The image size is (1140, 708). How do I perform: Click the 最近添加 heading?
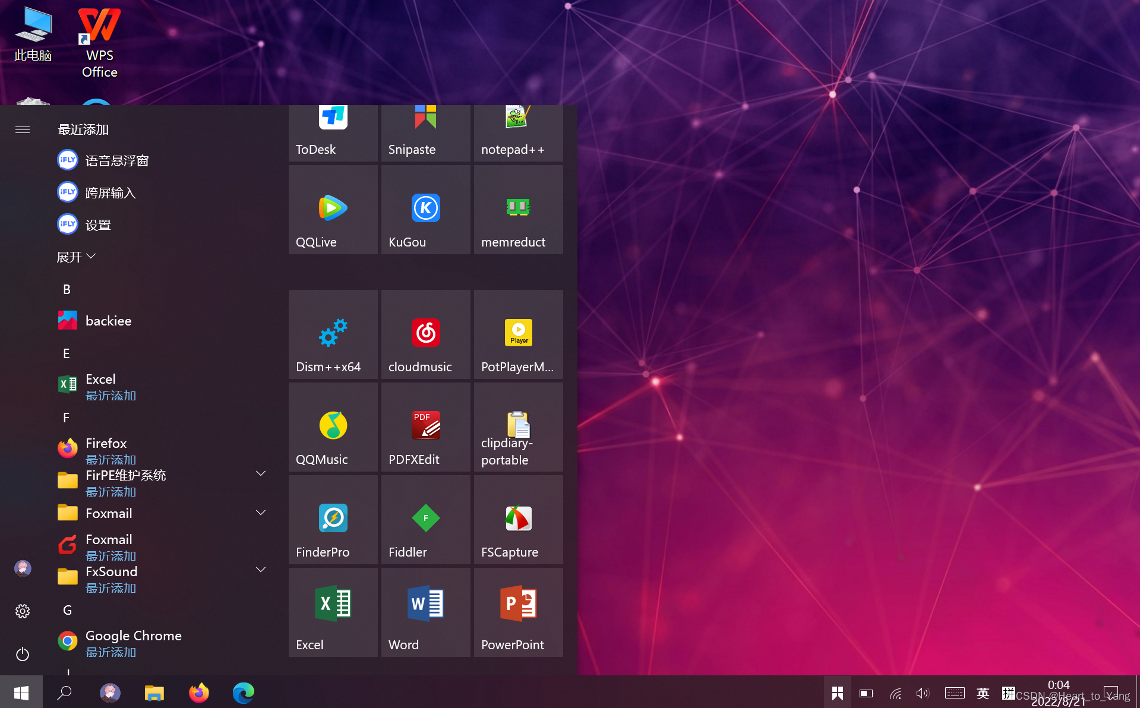click(x=83, y=129)
